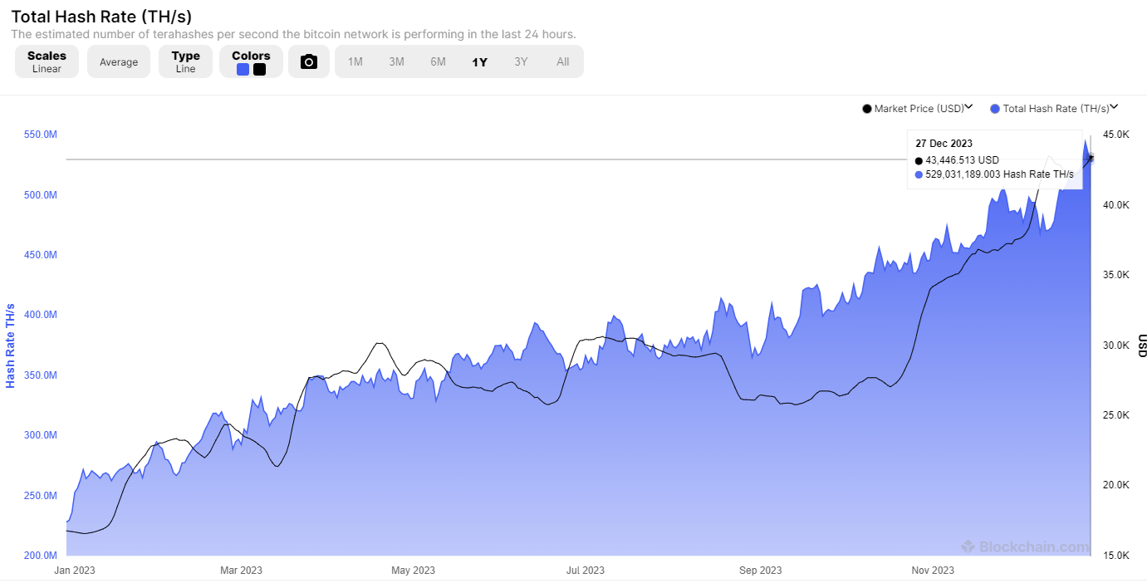Screen dimensions: 1147x588
Task: Click the 43,446.513 USD tooltip value
Action: [x=963, y=160]
